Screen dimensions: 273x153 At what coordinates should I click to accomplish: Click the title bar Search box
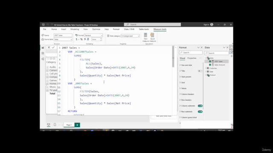152,25
